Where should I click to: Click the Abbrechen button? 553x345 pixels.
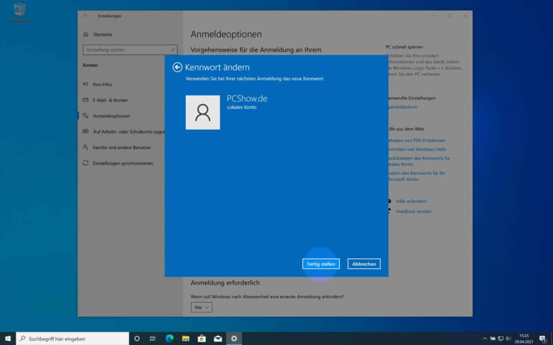click(363, 264)
